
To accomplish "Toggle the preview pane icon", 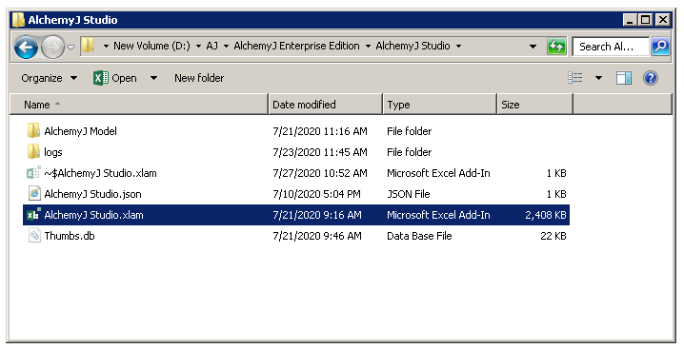I will pyautogui.click(x=623, y=78).
